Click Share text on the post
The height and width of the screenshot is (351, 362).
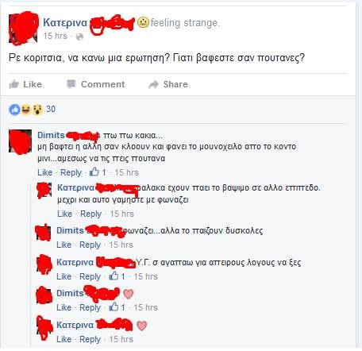tap(175, 84)
